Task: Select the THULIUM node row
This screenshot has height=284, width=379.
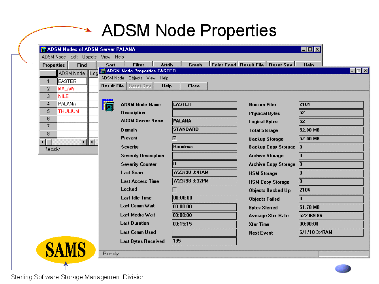Action: [x=68, y=111]
